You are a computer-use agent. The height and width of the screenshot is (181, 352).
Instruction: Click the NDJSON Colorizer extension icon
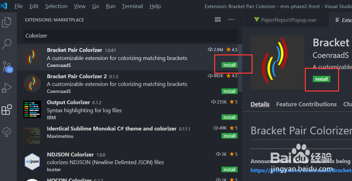click(32, 161)
